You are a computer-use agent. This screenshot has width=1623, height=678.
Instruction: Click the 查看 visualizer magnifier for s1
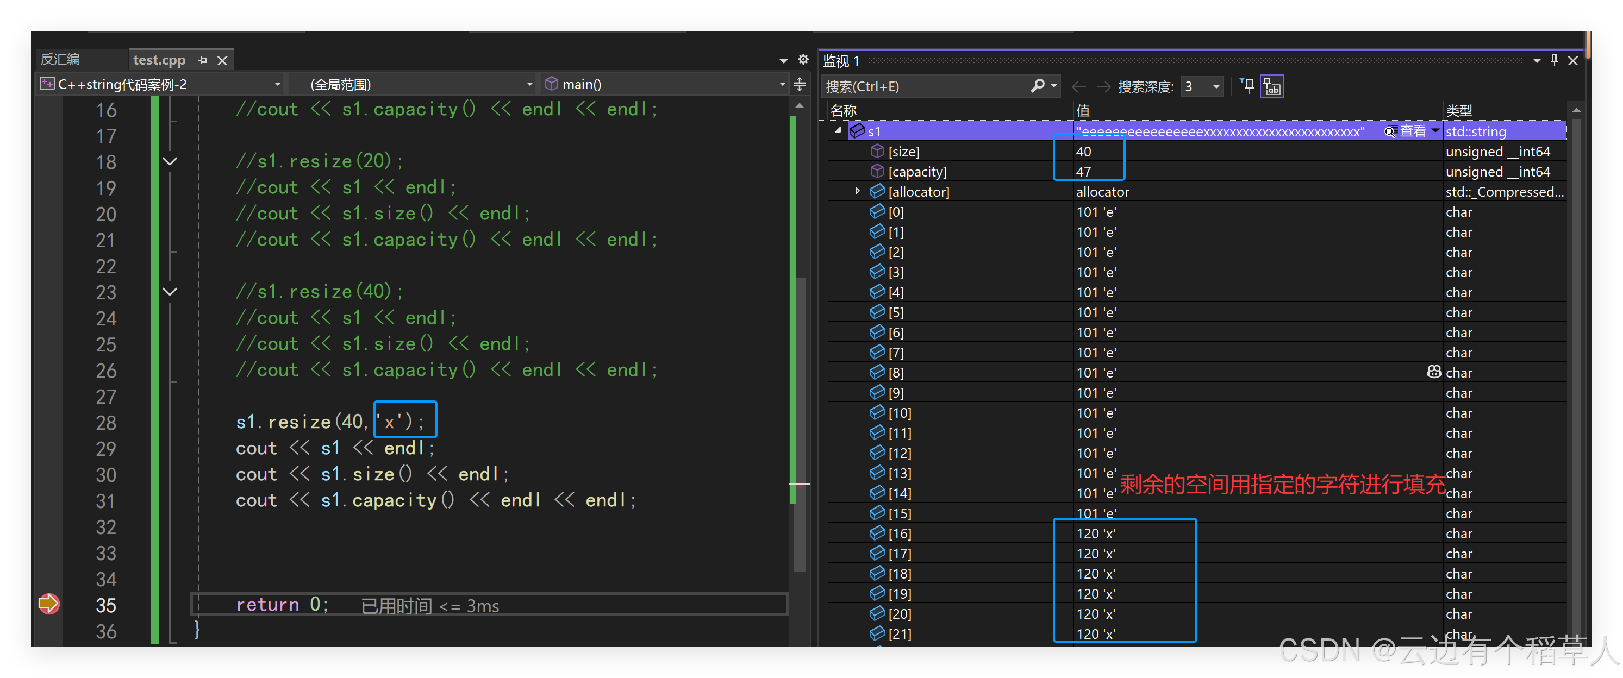[x=1389, y=131]
